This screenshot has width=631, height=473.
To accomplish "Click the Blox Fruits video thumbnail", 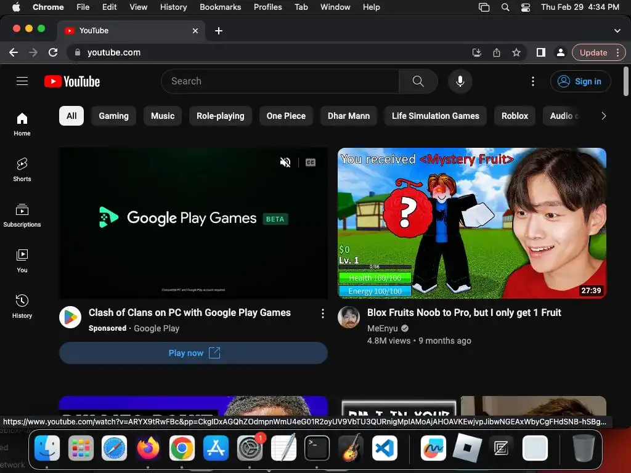I will (x=471, y=223).
